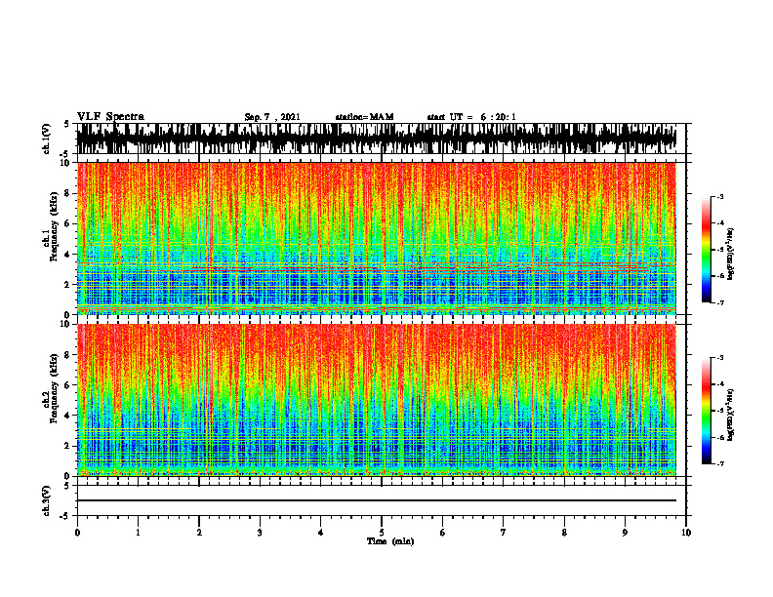This screenshot has height=597, width=773.
Task: Click the ch.2 colorbar log(PSD) label
Action: coord(731,415)
